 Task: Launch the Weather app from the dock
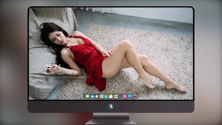(x=92, y=97)
